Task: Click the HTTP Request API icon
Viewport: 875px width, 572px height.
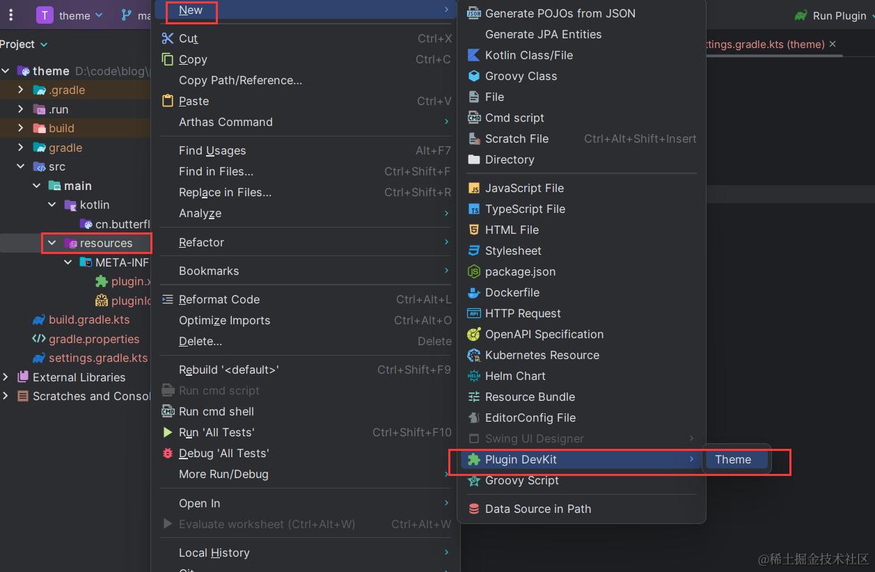Action: 474,313
